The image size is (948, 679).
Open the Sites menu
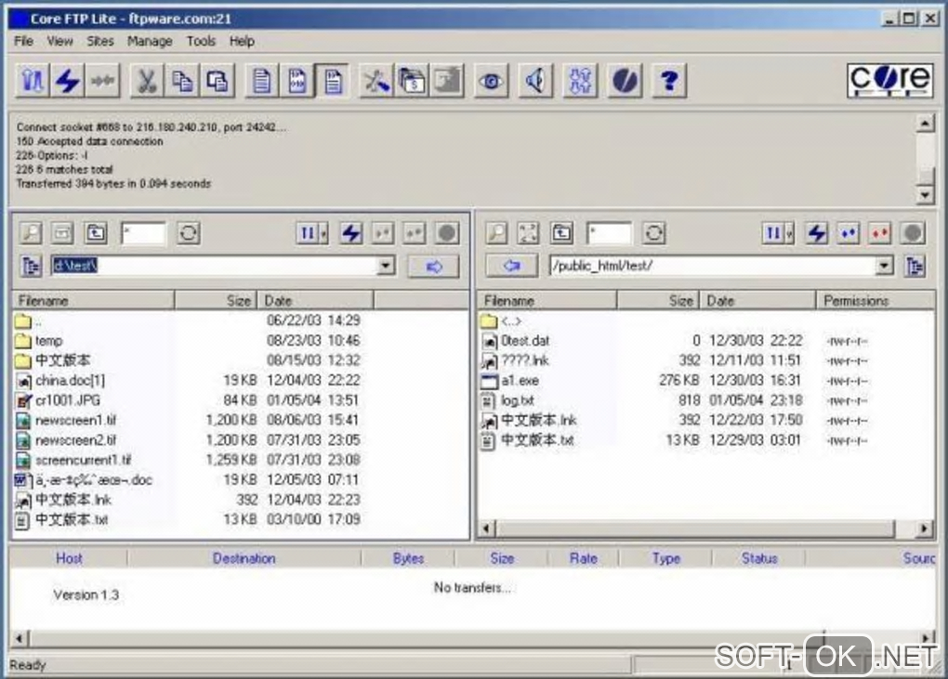pos(100,41)
